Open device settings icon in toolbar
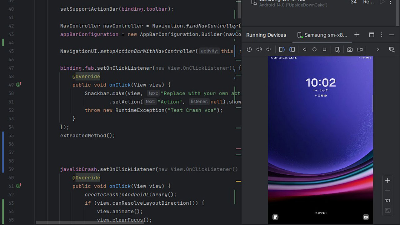 337,49
